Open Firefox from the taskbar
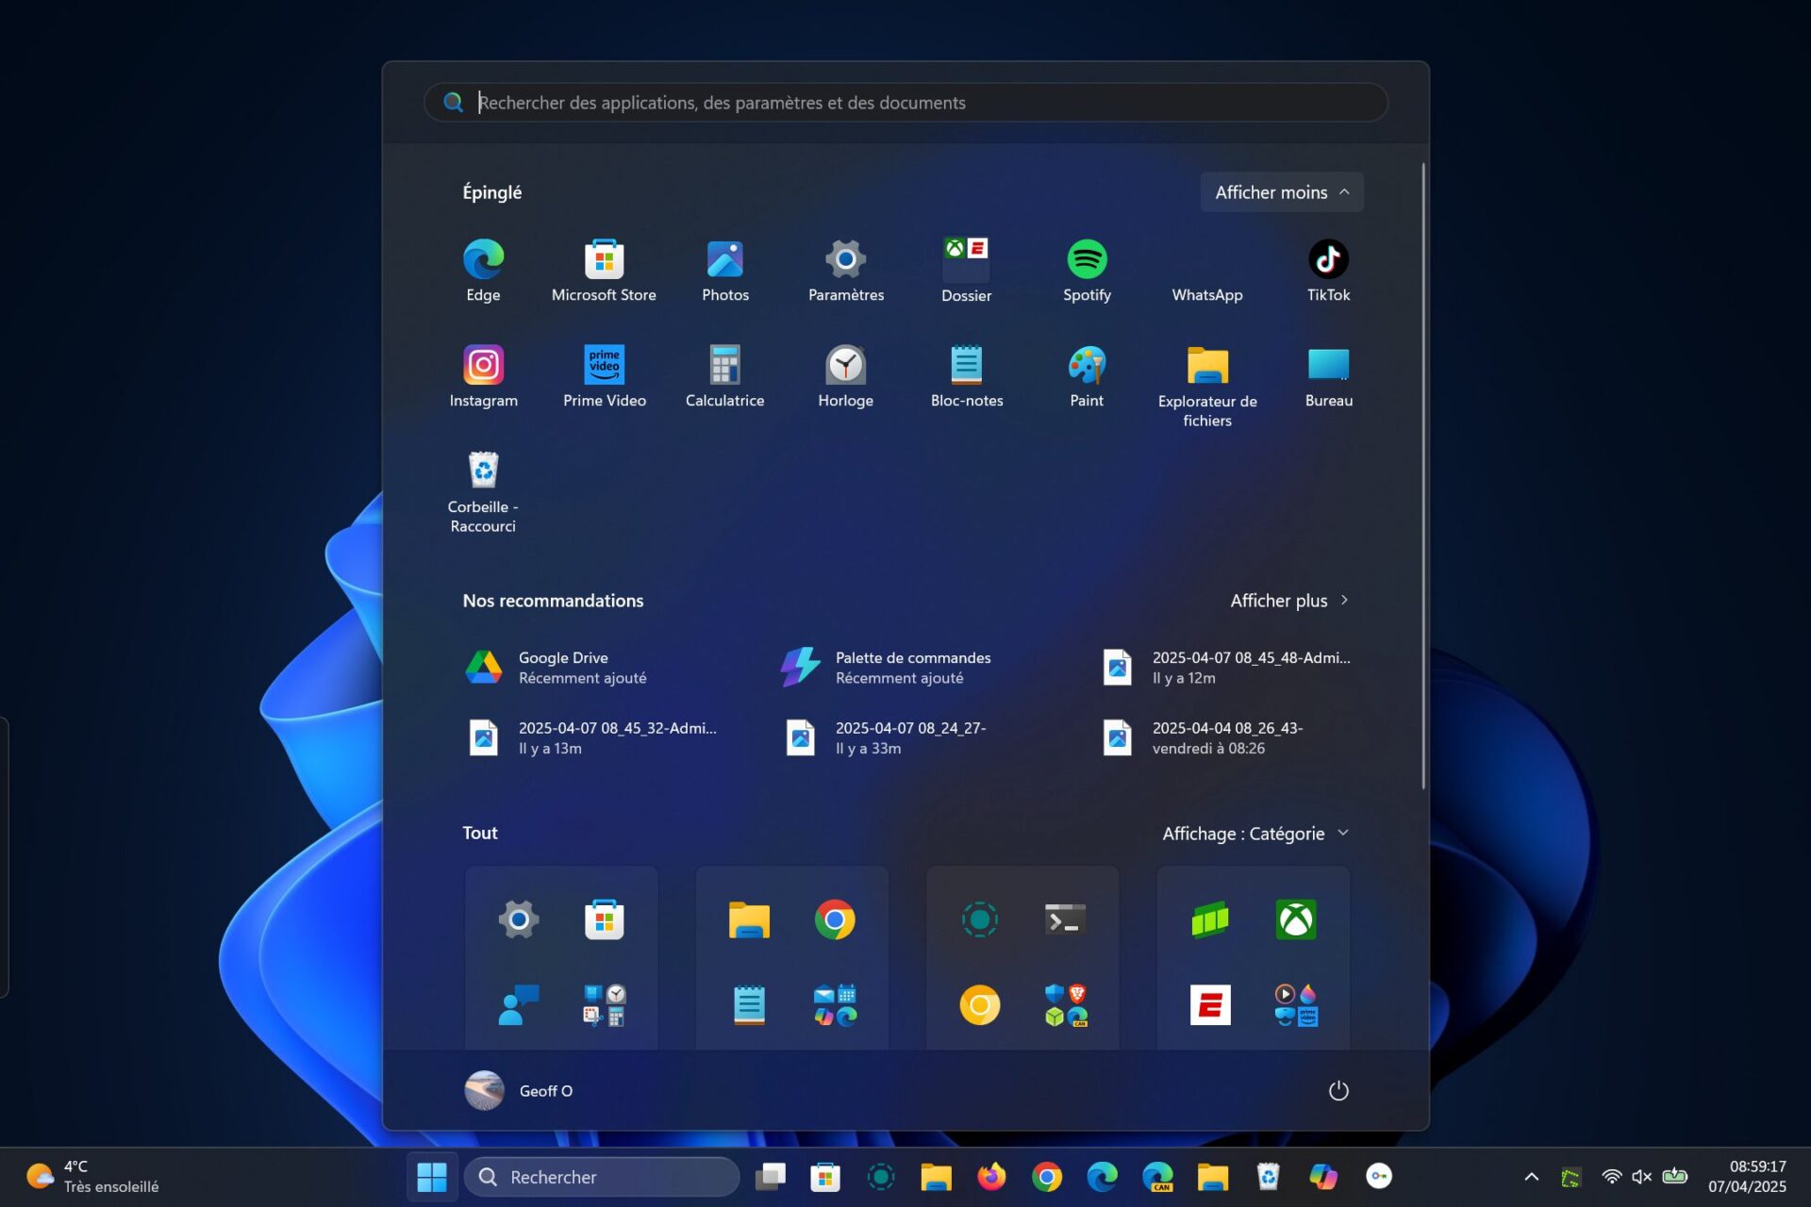Screen dimensions: 1811x1207 pyautogui.click(x=991, y=1177)
